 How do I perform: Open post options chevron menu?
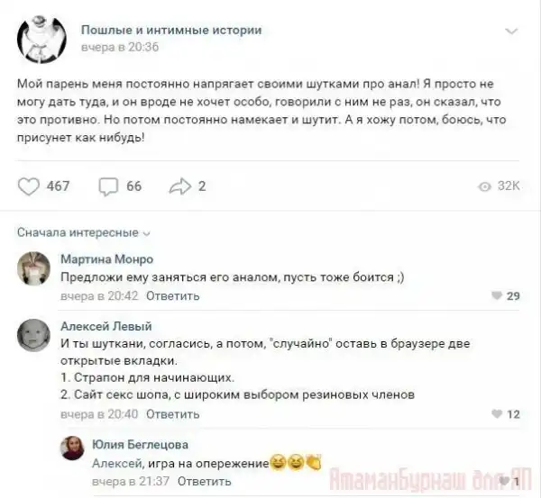point(511,32)
